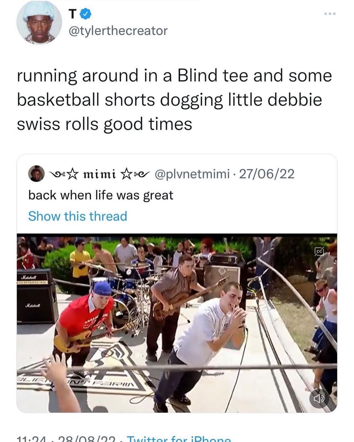Unmute the video with the speaker icon

click(319, 399)
